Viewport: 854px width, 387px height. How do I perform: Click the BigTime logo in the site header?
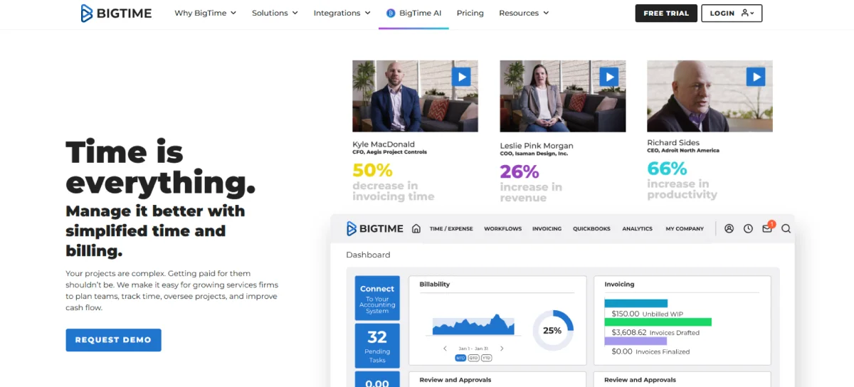point(116,13)
